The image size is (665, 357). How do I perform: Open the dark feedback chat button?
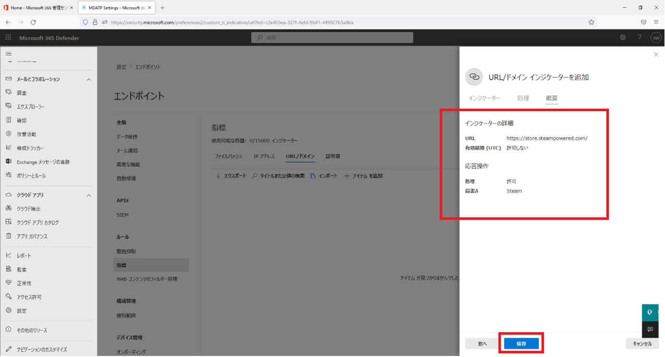coord(650,329)
